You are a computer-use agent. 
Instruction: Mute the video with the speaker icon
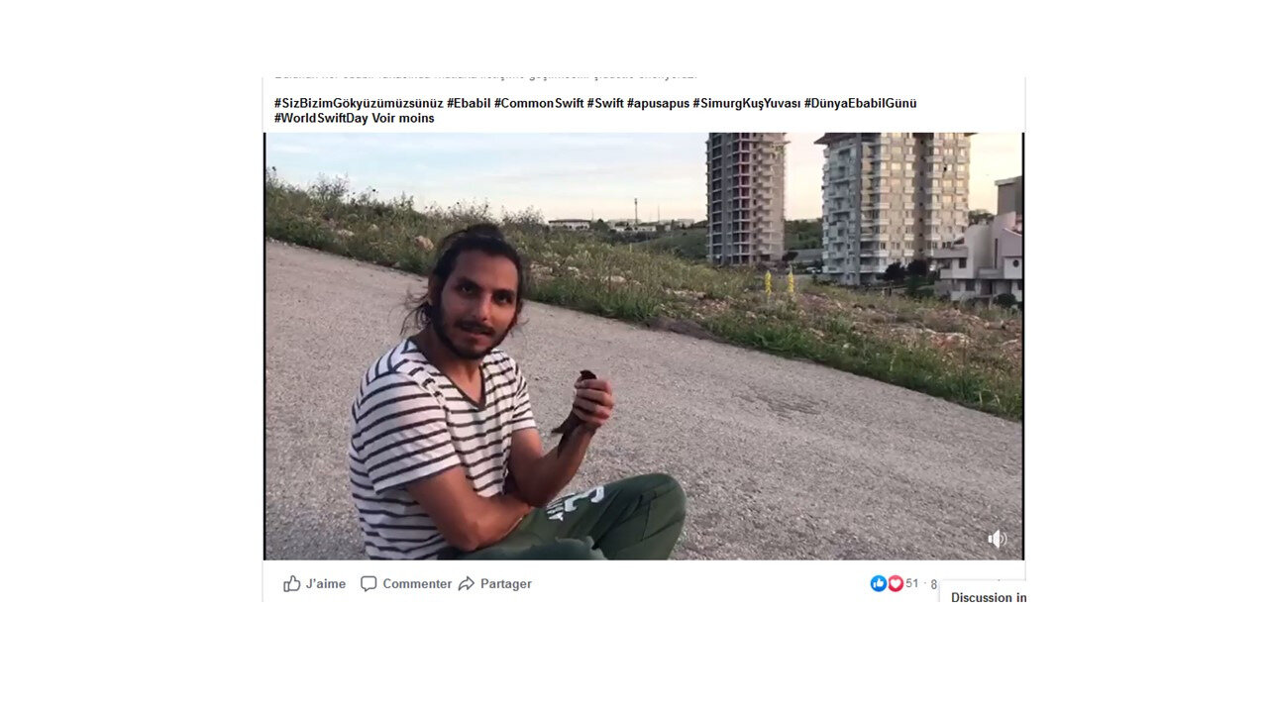click(997, 539)
